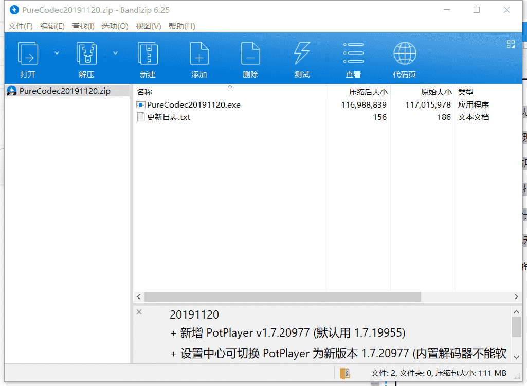Click the 打开 (Open) toolbar icon
The image size is (527, 386).
(28, 54)
